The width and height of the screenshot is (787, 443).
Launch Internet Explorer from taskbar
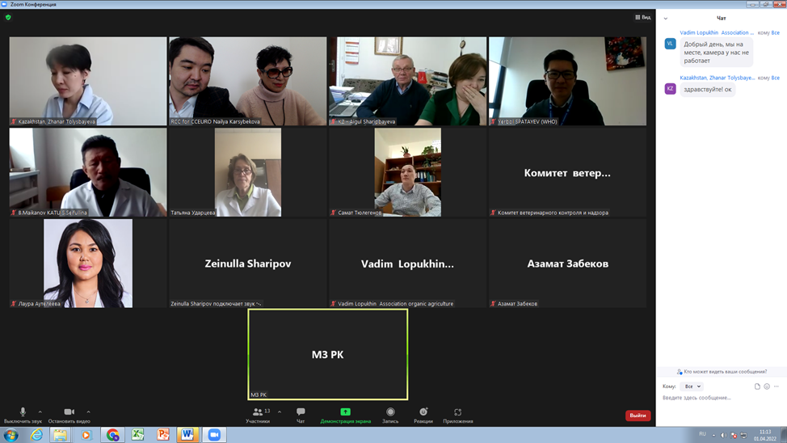36,435
